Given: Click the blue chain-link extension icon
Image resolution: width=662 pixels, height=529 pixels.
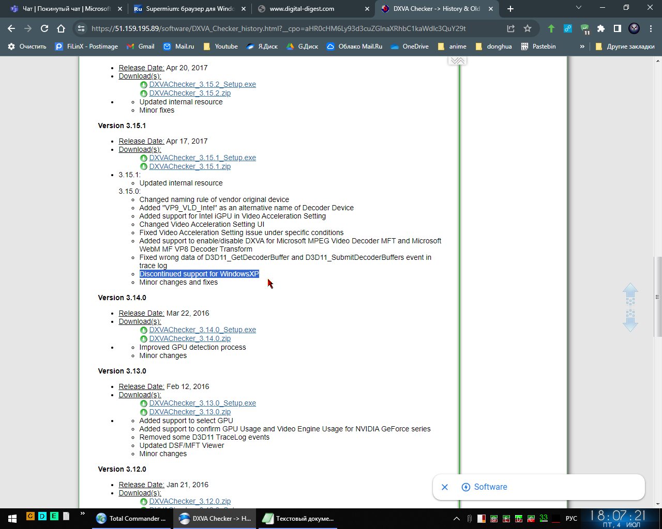Looking at the screenshot, I should 568,29.
